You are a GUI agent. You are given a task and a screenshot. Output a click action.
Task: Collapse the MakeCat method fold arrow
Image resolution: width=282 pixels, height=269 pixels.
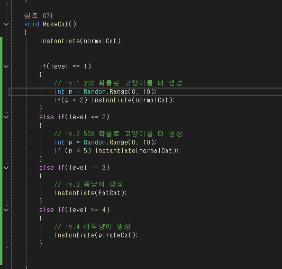(6, 24)
